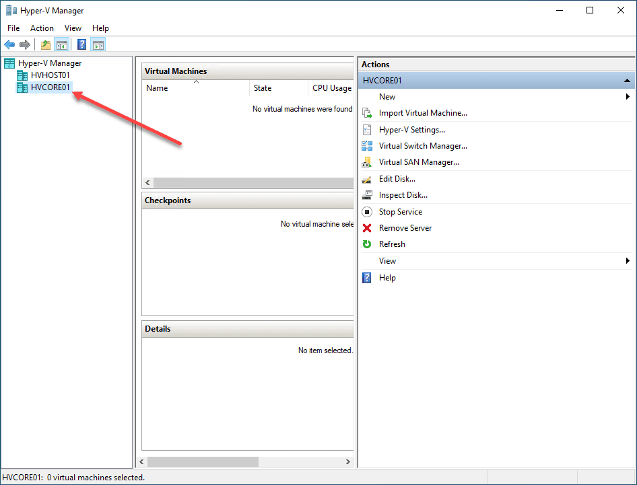Click the HVHOST01 server icon
This screenshot has width=637, height=485.
point(22,75)
